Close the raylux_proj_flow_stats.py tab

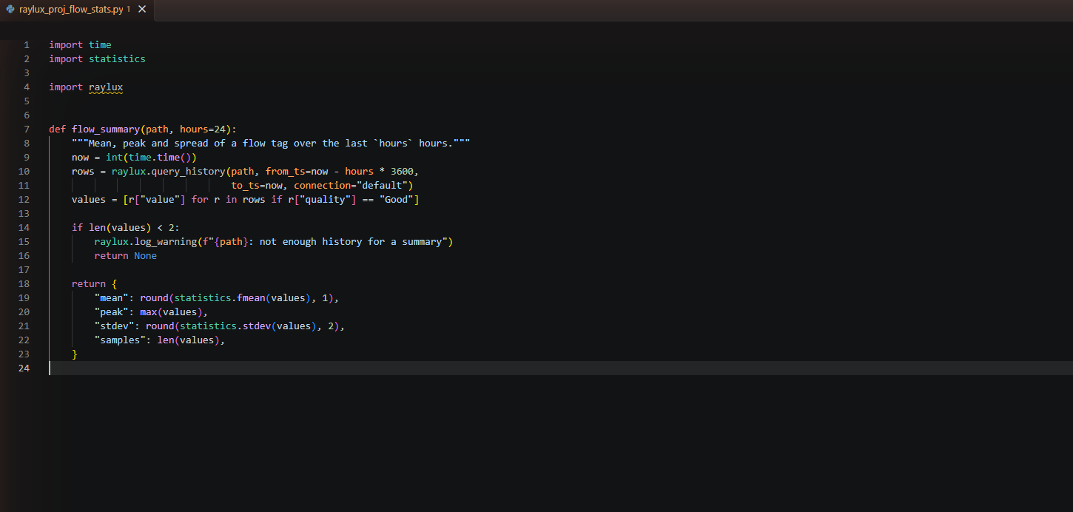tap(142, 9)
